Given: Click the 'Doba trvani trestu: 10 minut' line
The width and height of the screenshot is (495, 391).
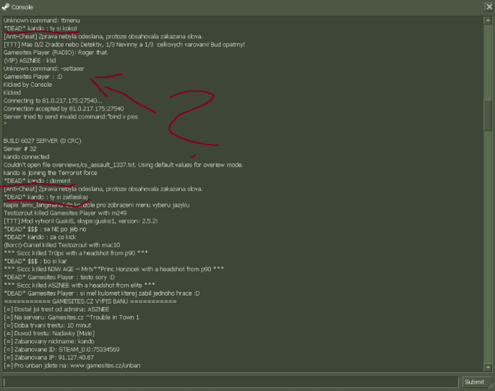Looking at the screenshot, I should point(48,325).
